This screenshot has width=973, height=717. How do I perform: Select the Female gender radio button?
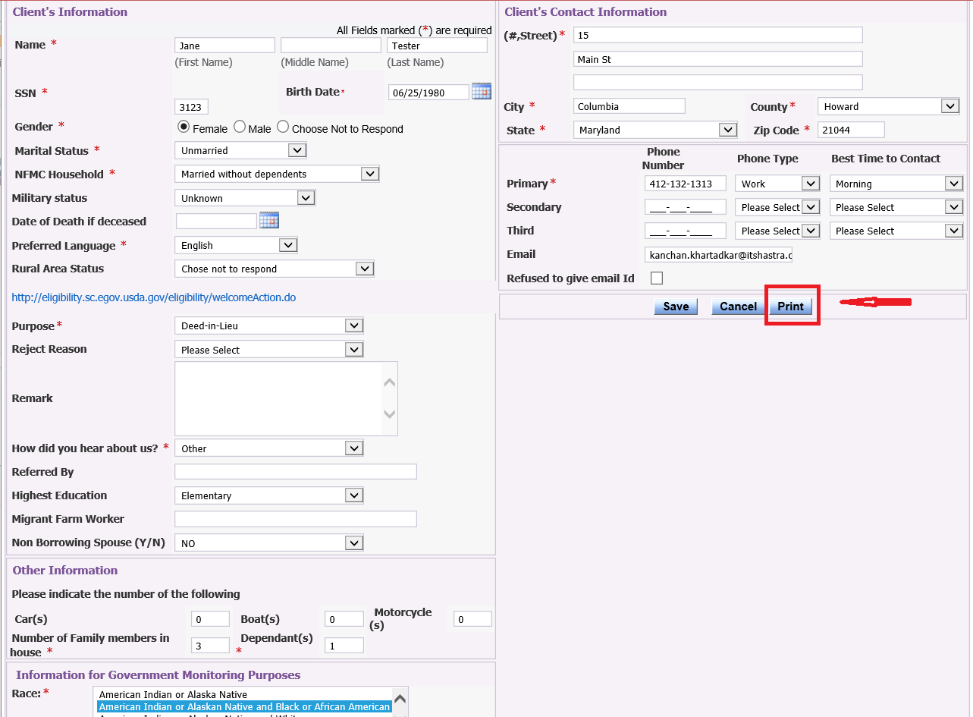tap(183, 127)
